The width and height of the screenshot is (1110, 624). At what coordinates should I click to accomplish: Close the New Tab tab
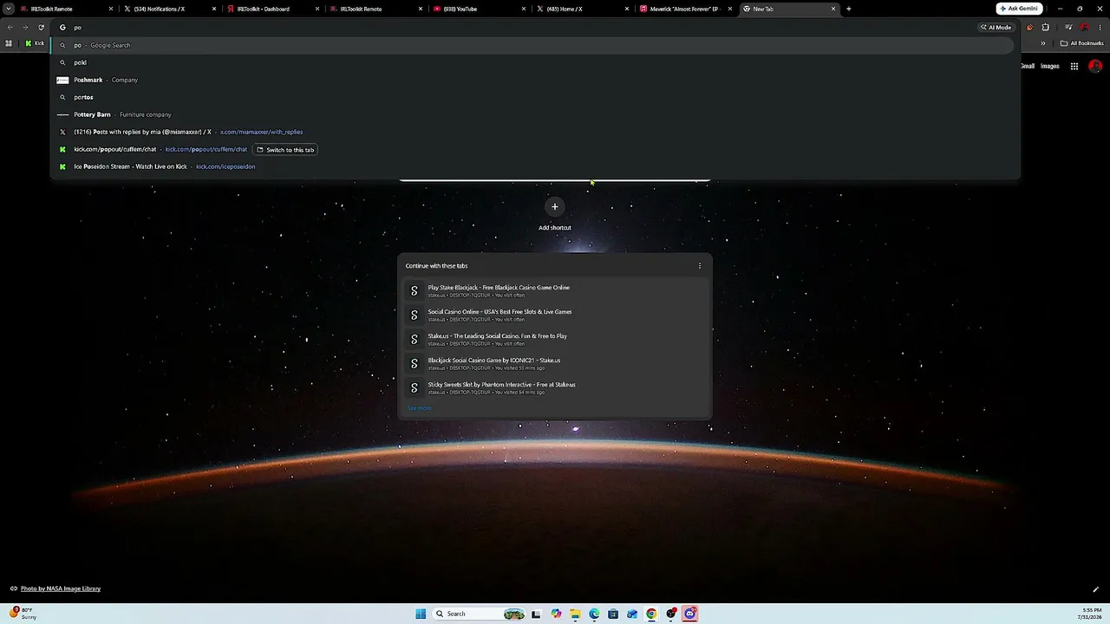(x=833, y=9)
